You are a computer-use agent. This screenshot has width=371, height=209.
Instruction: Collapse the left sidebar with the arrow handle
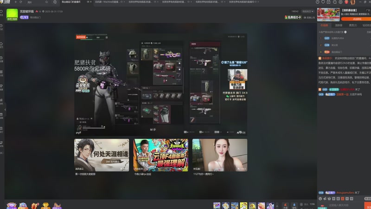coord(5,110)
